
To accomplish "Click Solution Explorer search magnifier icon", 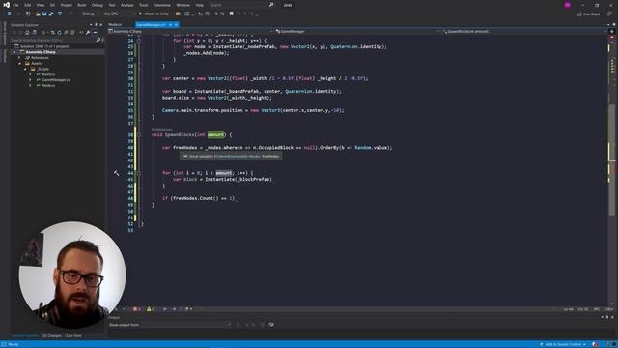I will (98, 40).
